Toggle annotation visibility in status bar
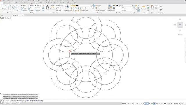186x105 pixels. pos(154,104)
